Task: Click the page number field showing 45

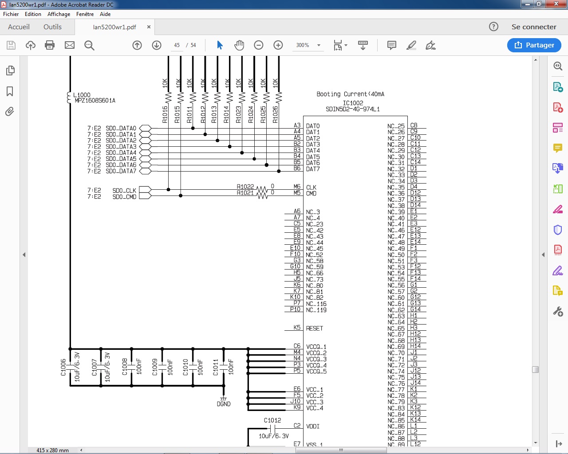Action: pyautogui.click(x=177, y=45)
